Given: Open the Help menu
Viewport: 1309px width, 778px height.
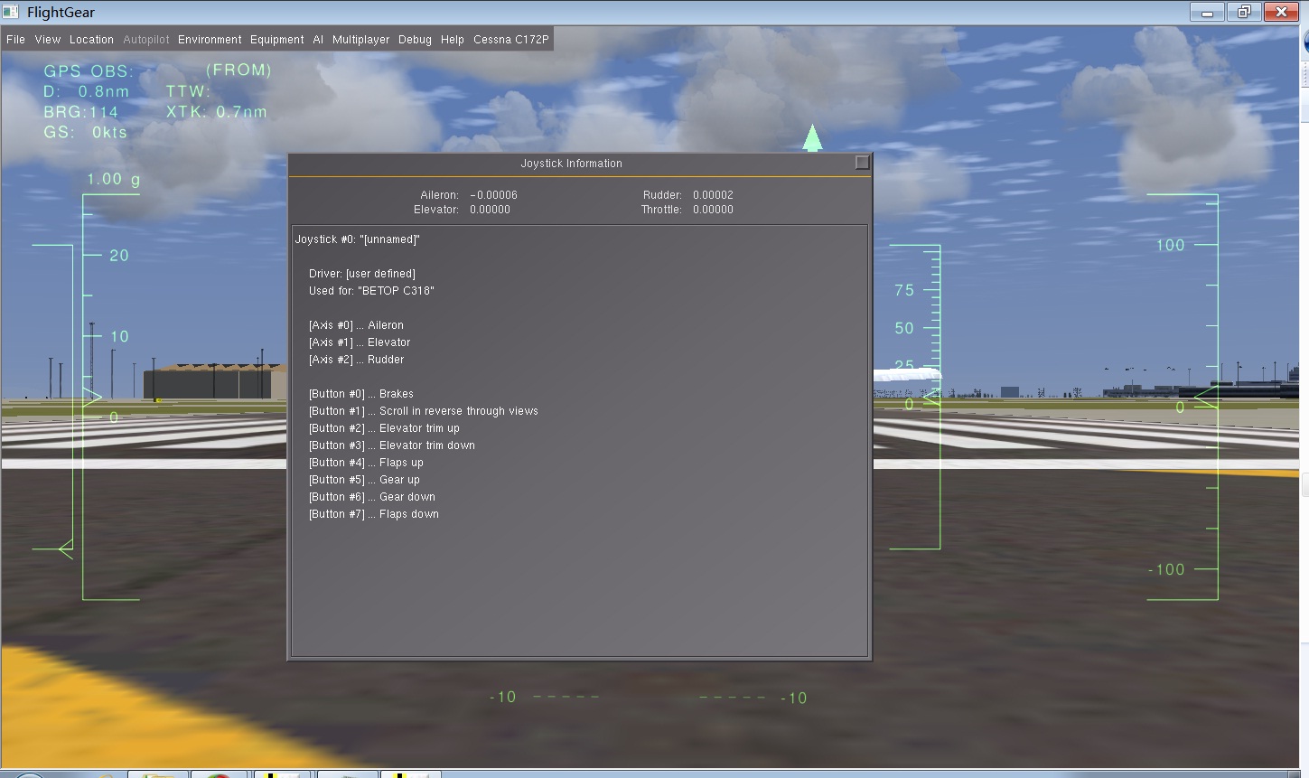Looking at the screenshot, I should click(x=452, y=40).
